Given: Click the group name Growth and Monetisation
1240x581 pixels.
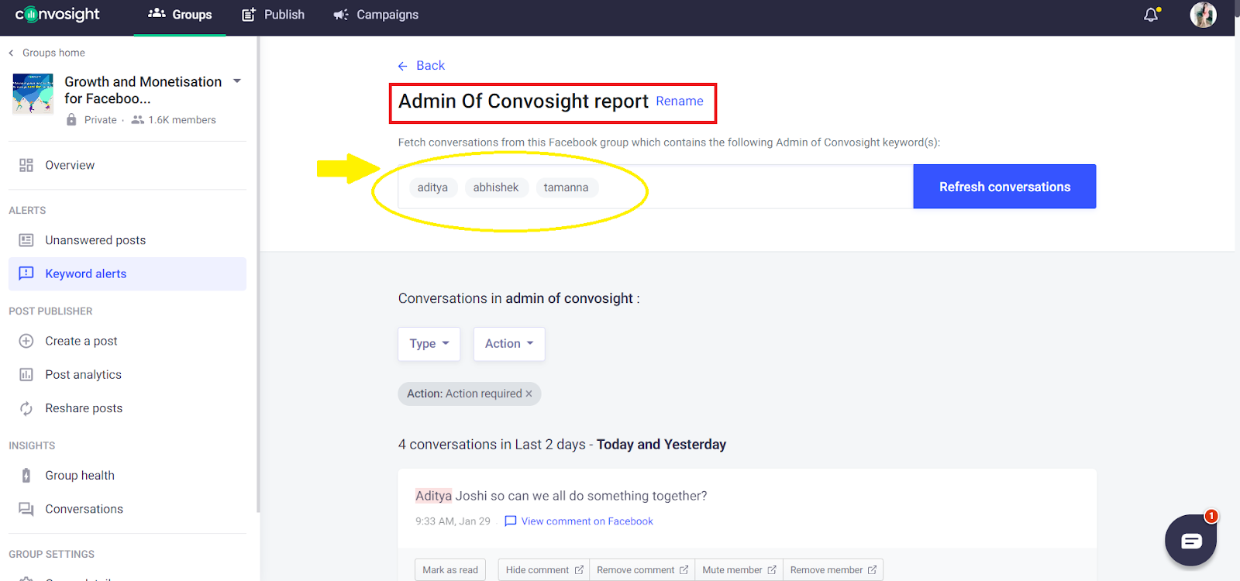Looking at the screenshot, I should point(143,90).
